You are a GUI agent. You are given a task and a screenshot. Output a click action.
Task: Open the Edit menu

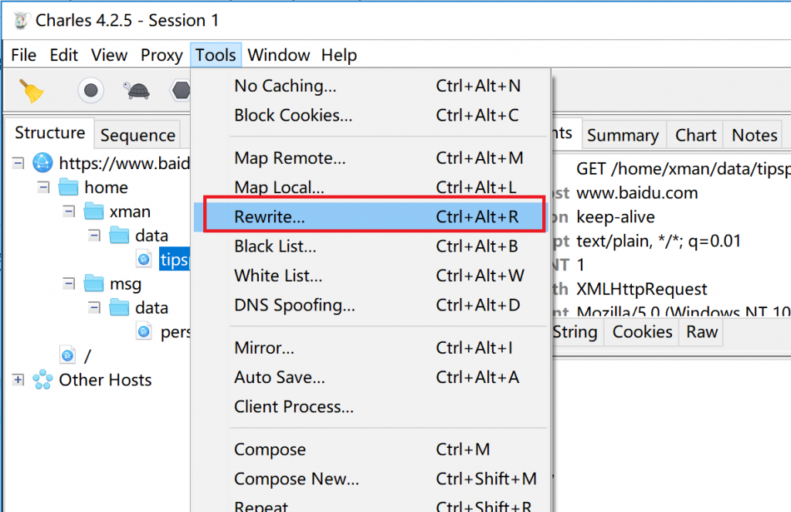(x=63, y=55)
